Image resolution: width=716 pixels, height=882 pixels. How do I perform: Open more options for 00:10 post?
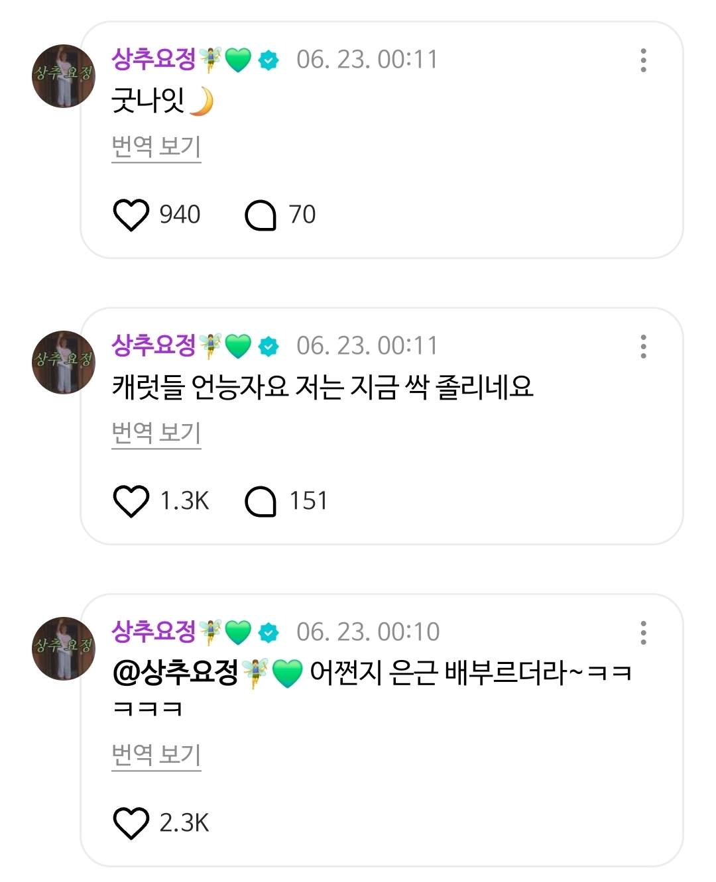pyautogui.click(x=643, y=633)
